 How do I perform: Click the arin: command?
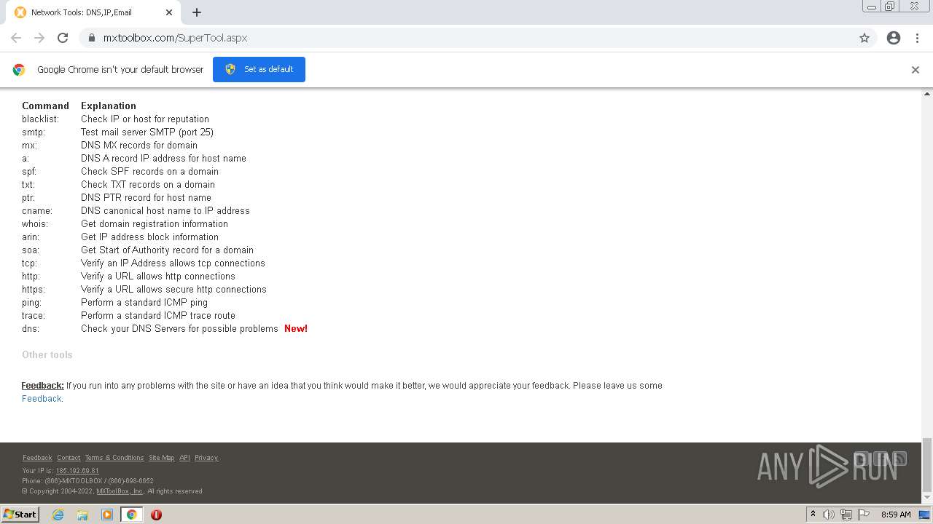(x=31, y=237)
